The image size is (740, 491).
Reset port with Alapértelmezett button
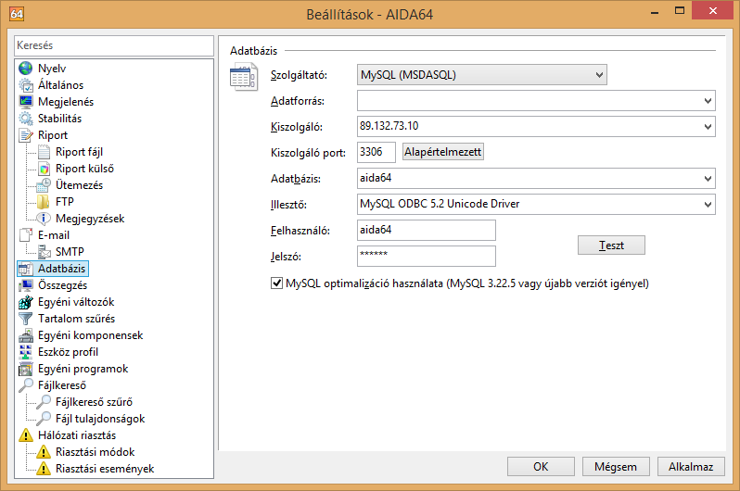(442, 152)
